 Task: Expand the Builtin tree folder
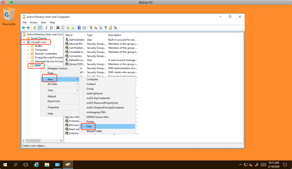click(28, 46)
